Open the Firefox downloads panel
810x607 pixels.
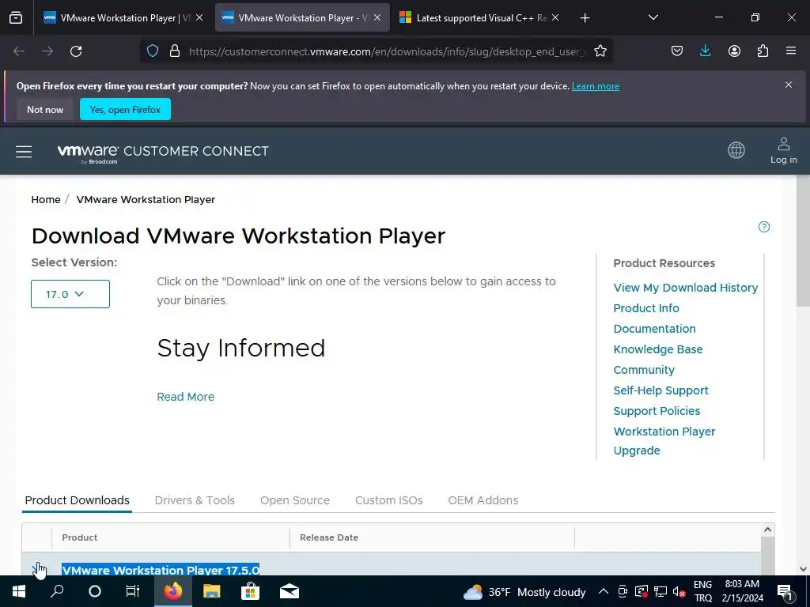(x=705, y=51)
